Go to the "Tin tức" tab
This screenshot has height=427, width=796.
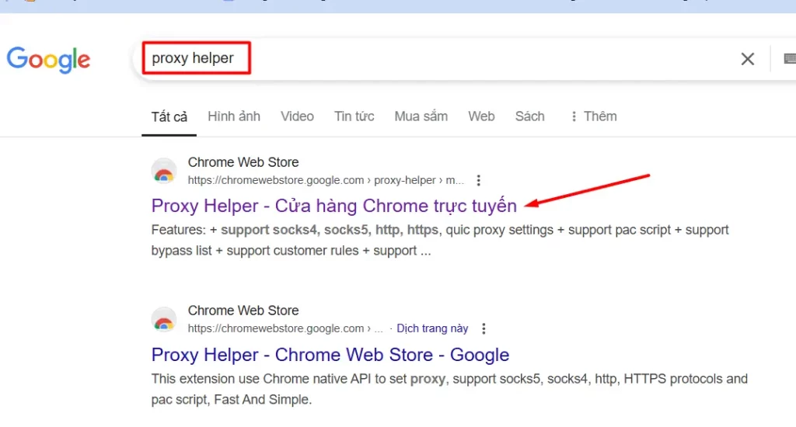(x=354, y=116)
